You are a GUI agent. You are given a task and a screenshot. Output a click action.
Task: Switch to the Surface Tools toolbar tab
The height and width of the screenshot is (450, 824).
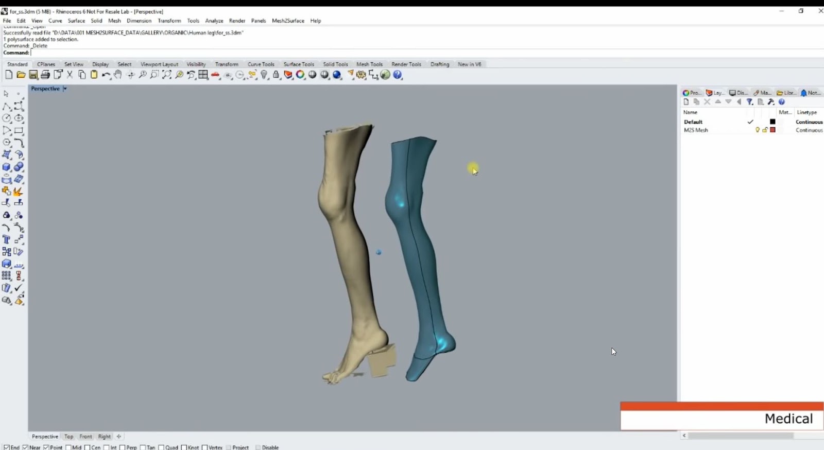pos(299,64)
